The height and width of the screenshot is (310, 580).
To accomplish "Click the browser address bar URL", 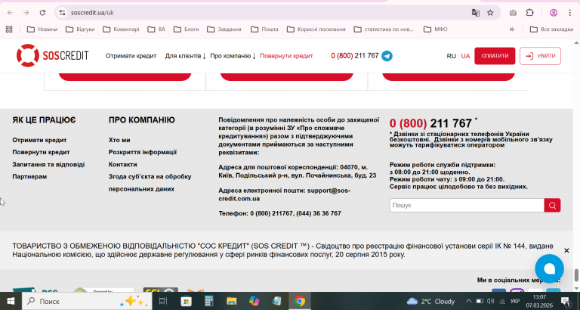I will coord(92,13).
